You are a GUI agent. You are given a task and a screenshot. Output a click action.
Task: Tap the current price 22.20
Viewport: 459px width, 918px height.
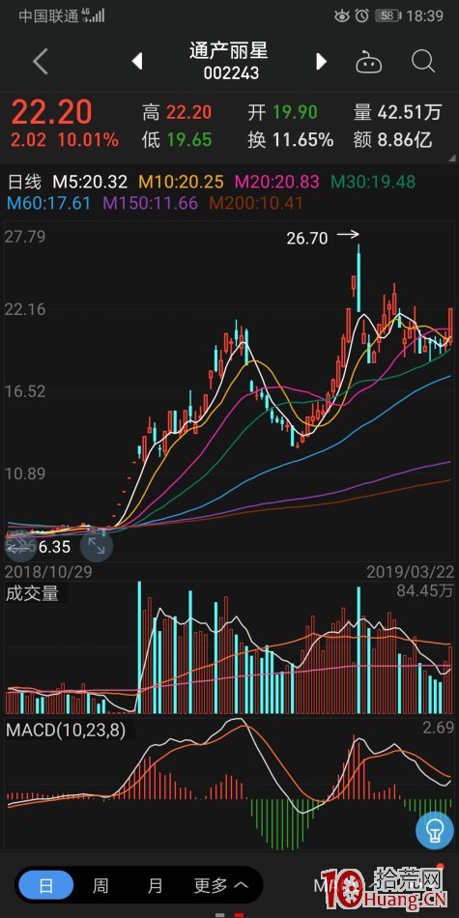point(52,112)
